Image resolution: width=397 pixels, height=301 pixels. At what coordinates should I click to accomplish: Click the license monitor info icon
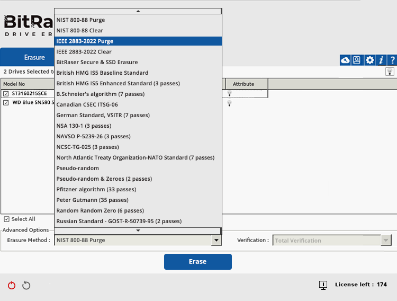[x=323, y=285]
